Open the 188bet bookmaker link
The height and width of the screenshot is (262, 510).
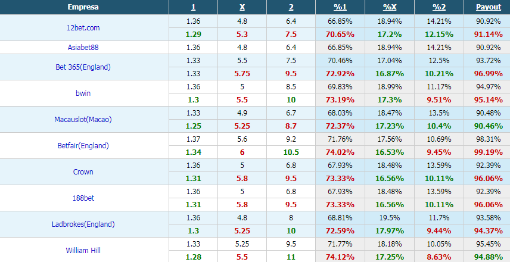83,198
